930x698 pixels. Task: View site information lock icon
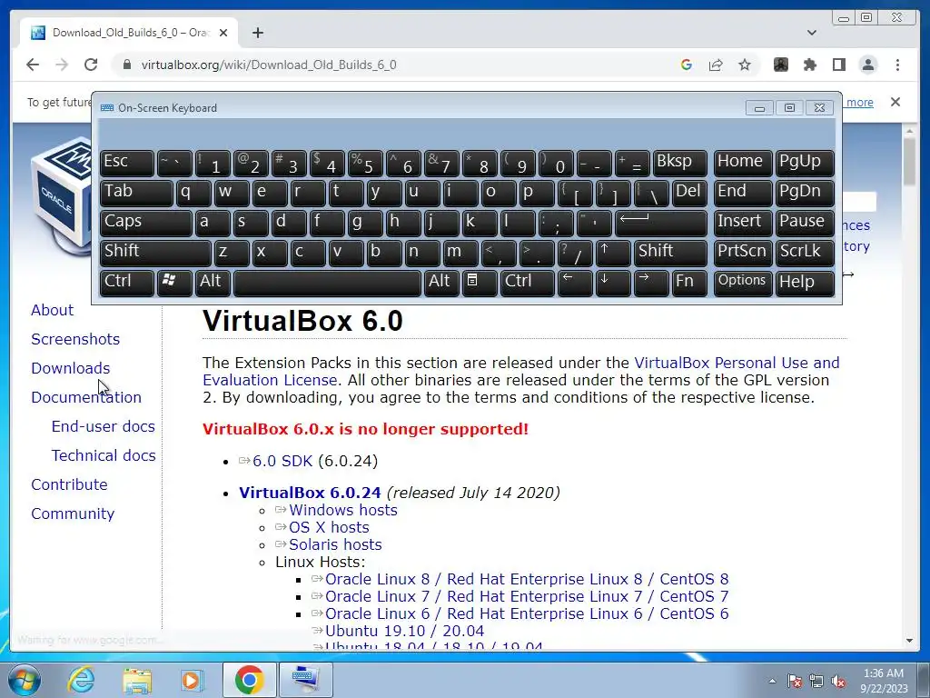126,65
